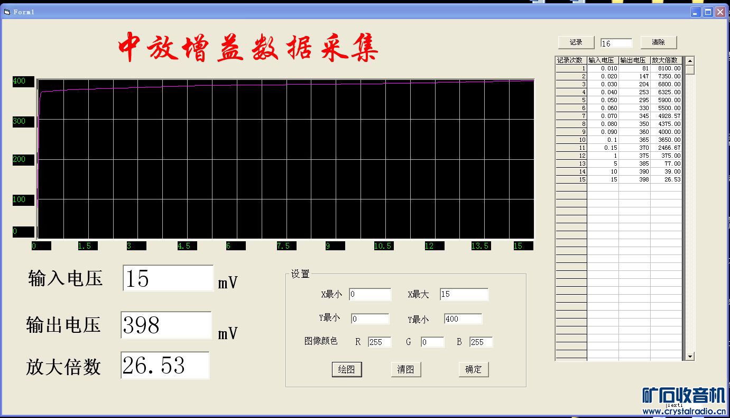Select table cell 3650.00
The width and height of the screenshot is (730, 418).
click(x=666, y=140)
